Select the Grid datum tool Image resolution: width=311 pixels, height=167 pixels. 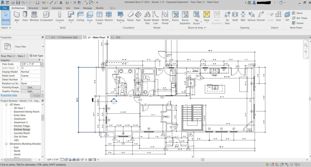[x=278, y=16]
